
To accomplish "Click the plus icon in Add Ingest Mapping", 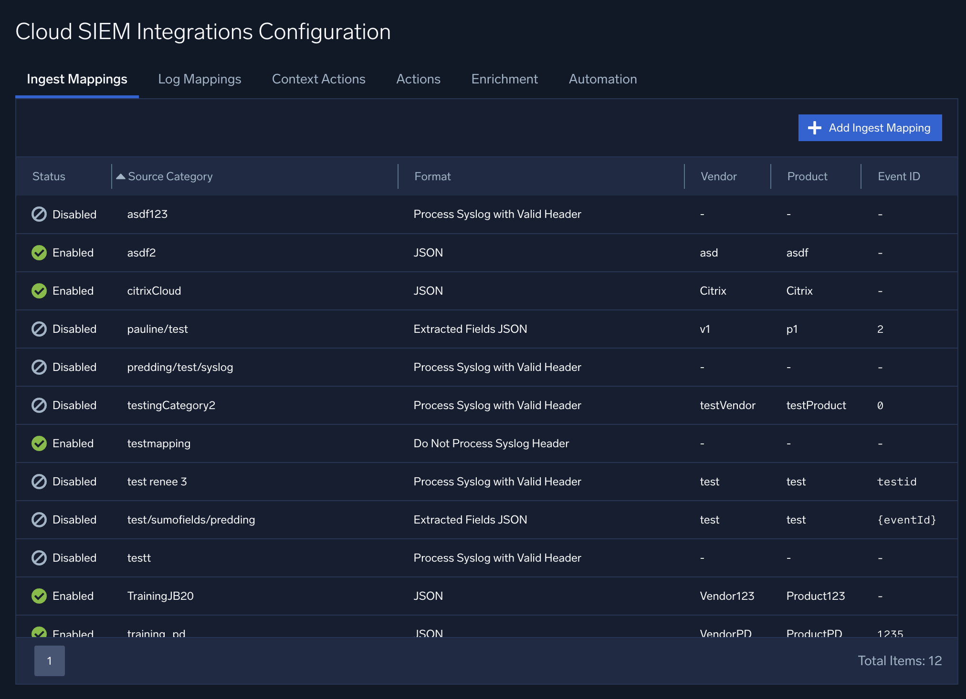I will pyautogui.click(x=814, y=128).
